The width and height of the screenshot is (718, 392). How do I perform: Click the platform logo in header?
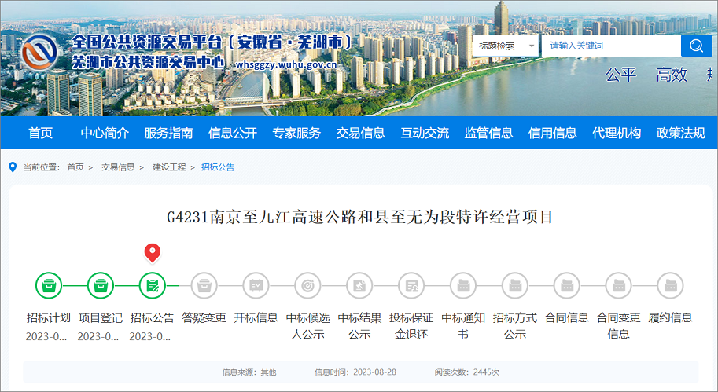tap(41, 53)
